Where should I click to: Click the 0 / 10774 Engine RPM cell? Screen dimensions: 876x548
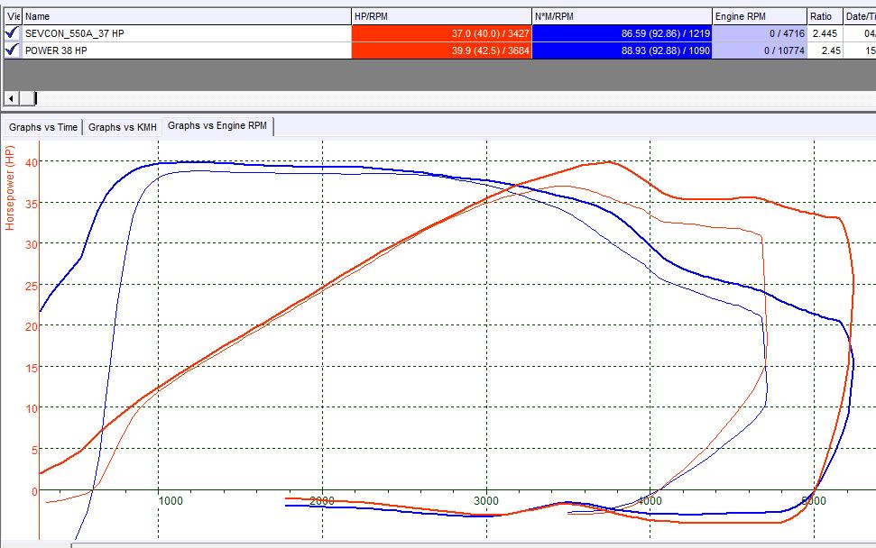tap(759, 50)
